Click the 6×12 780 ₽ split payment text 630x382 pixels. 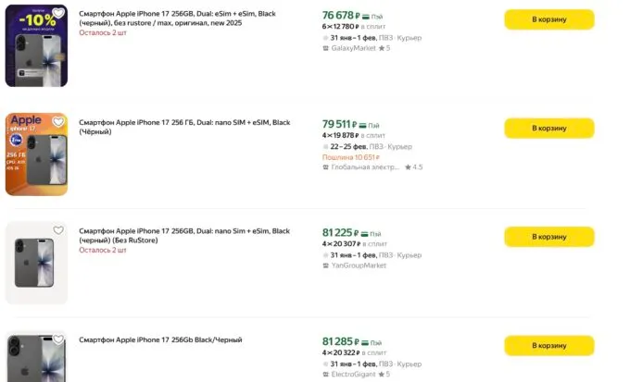(x=340, y=27)
